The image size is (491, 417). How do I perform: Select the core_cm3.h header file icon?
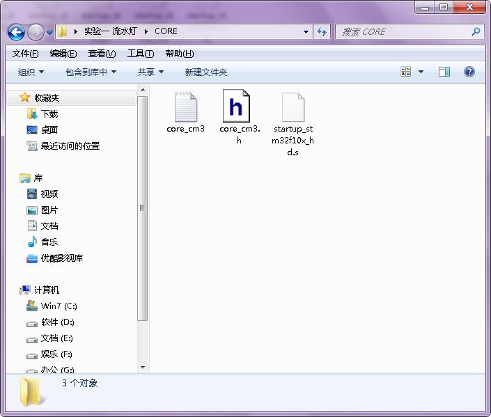click(x=236, y=106)
